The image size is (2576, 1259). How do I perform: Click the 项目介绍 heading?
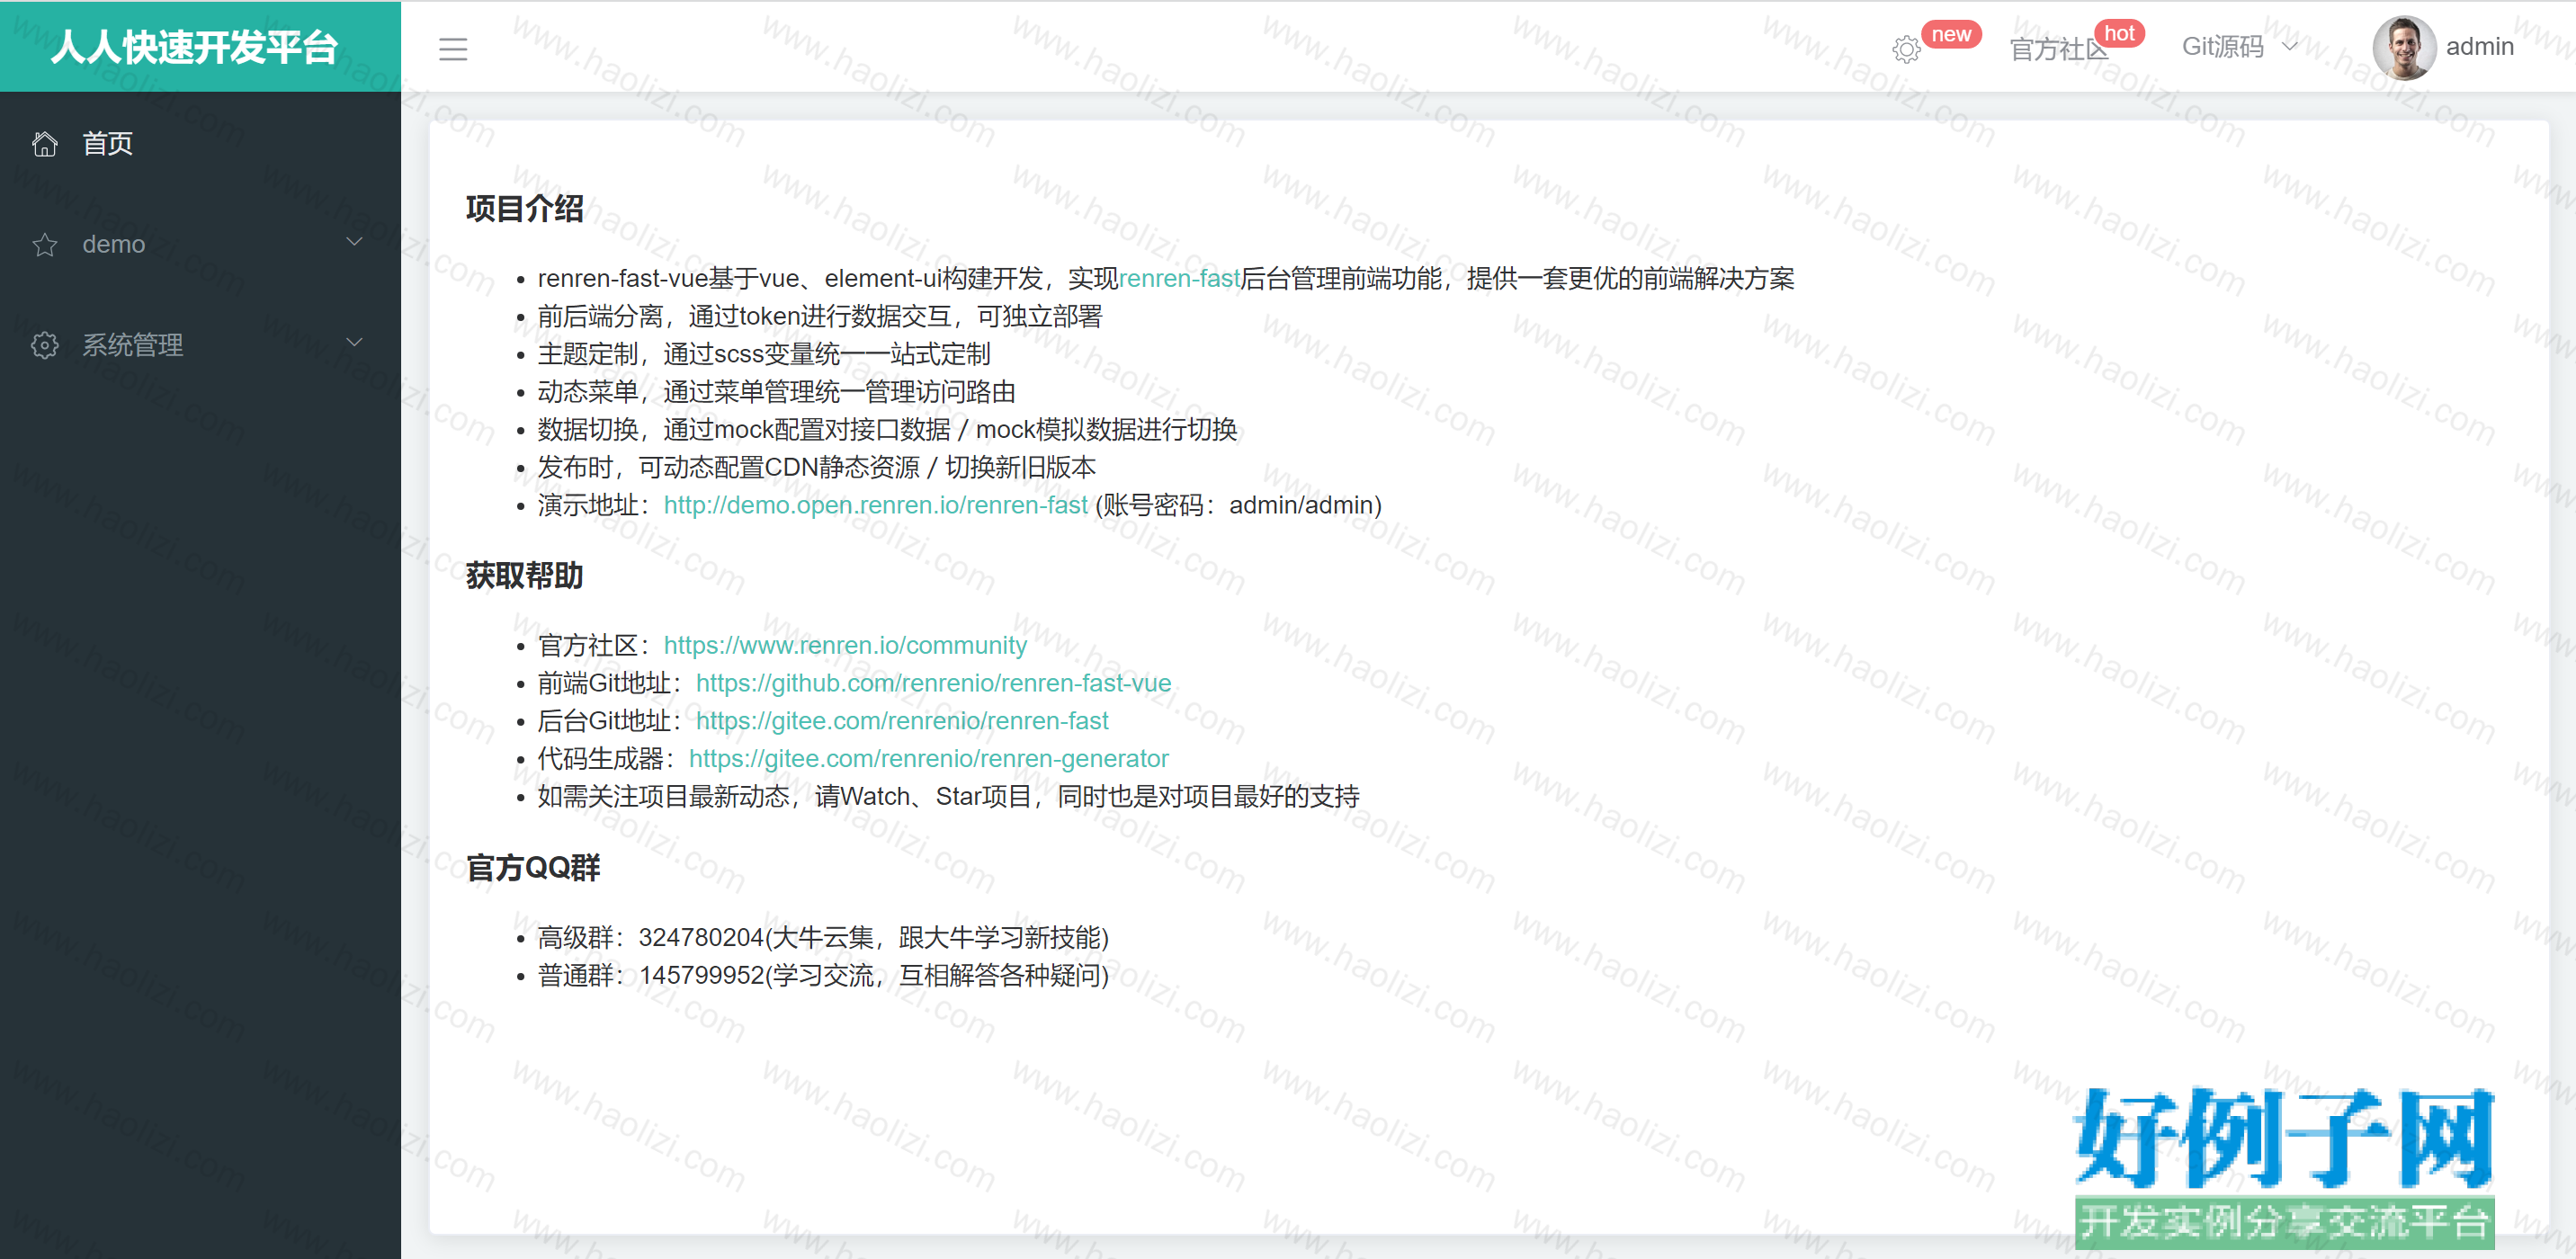click(x=525, y=209)
